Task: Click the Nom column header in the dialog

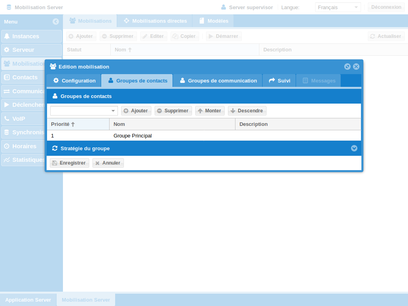Action: click(172, 124)
